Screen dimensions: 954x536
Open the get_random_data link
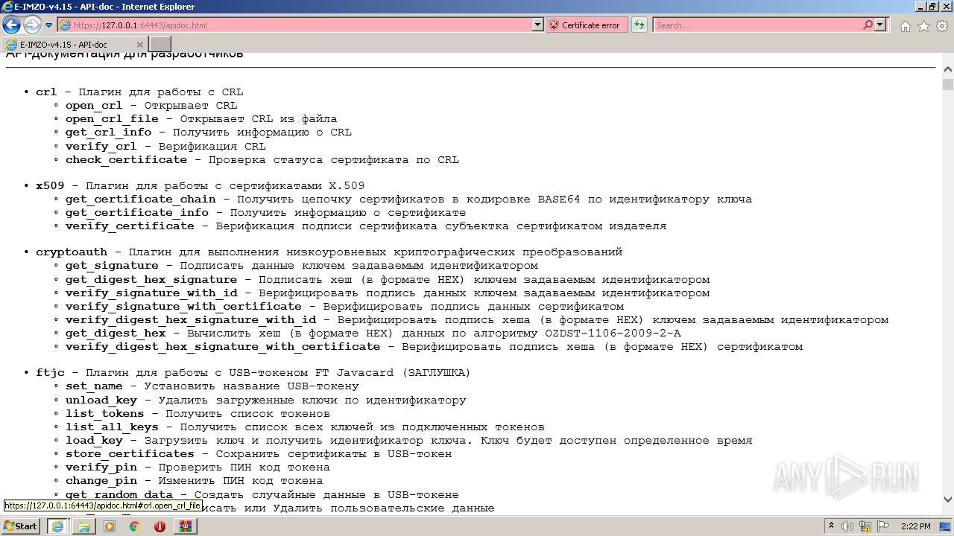point(119,495)
